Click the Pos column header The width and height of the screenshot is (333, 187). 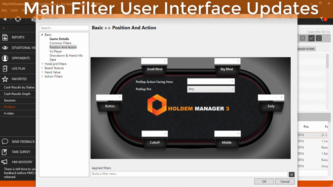306,127
